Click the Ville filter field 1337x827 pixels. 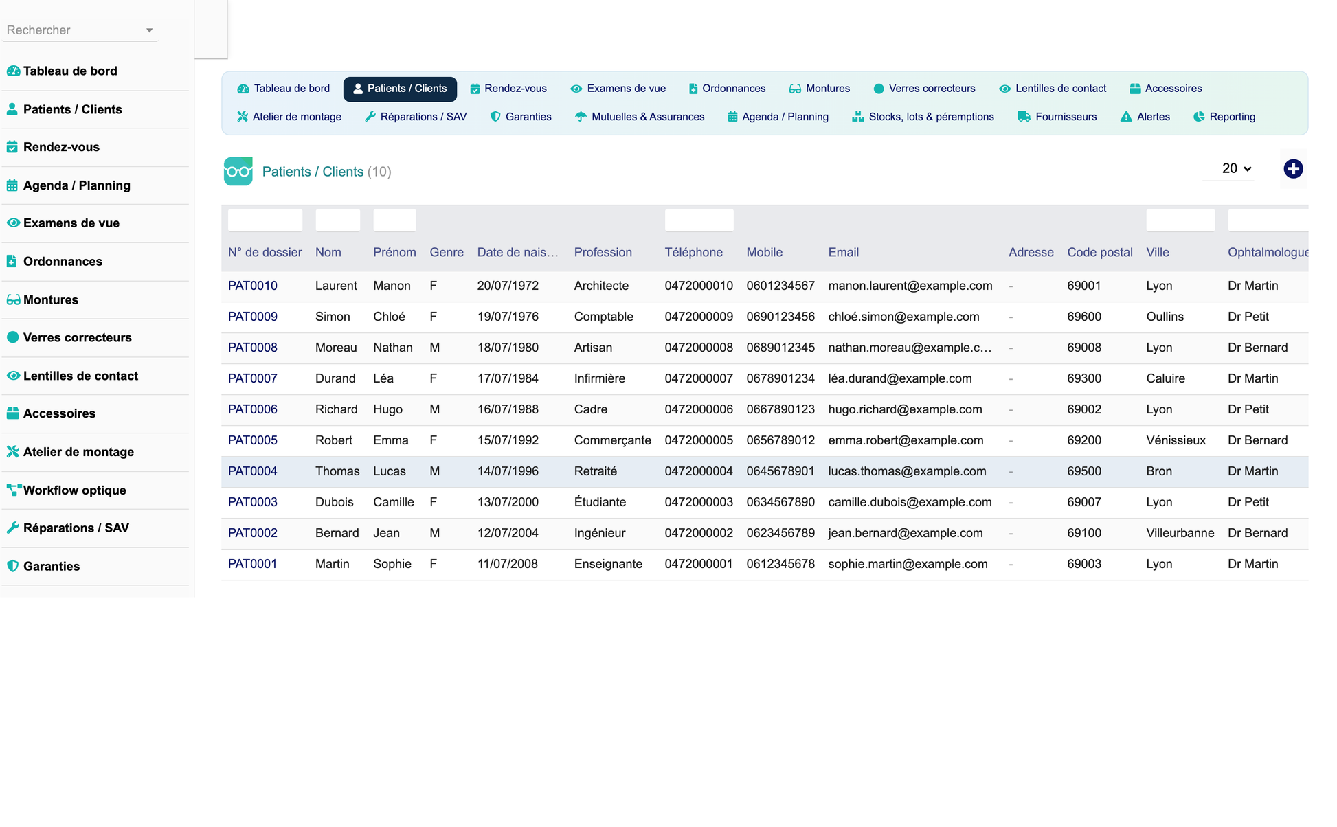tap(1180, 220)
